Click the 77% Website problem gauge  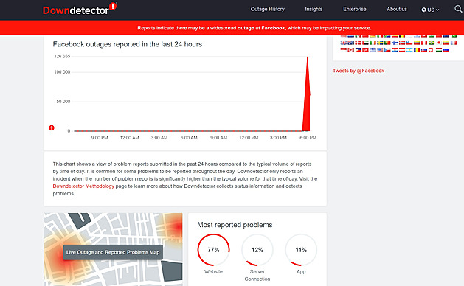[x=213, y=250]
